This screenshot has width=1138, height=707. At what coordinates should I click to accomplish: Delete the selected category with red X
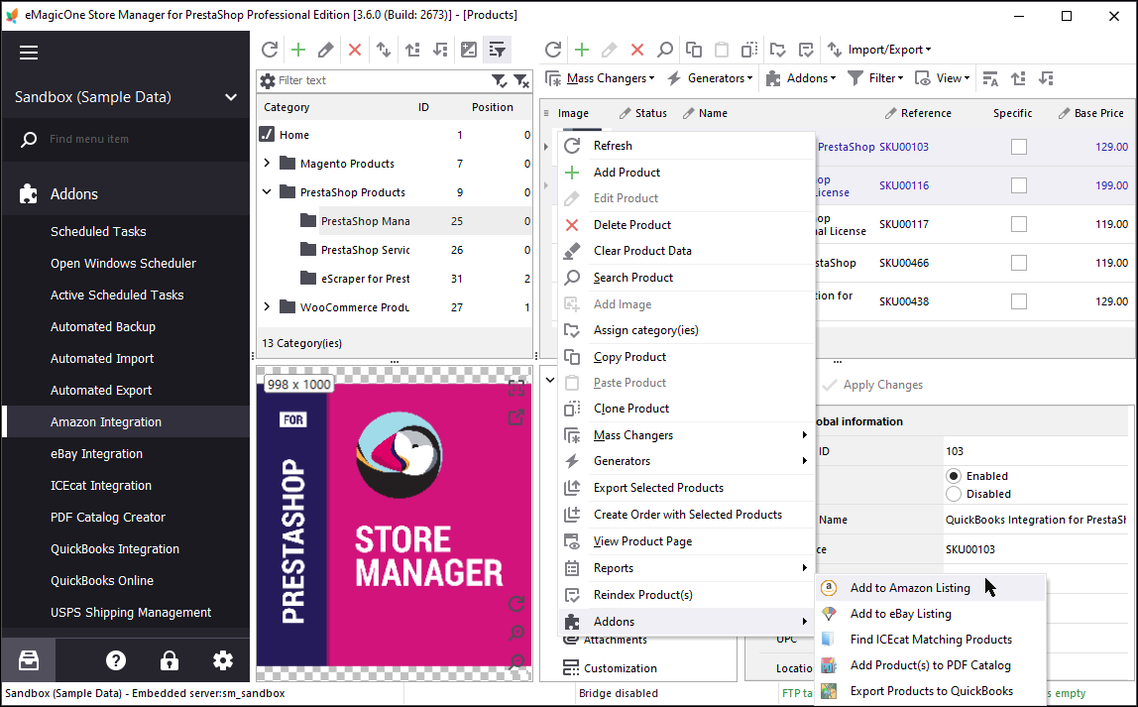[355, 50]
